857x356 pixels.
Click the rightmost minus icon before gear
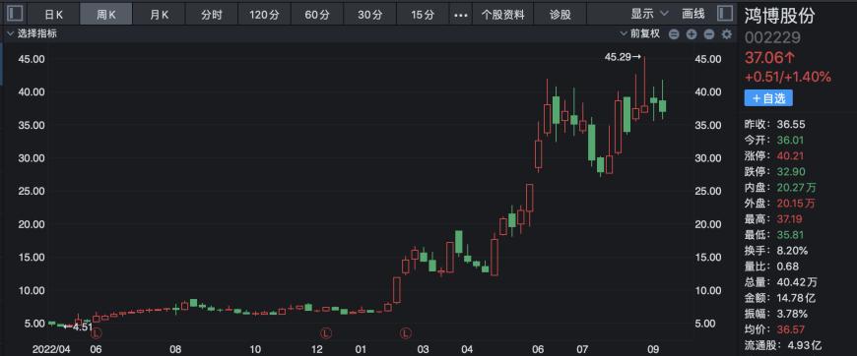(x=709, y=34)
